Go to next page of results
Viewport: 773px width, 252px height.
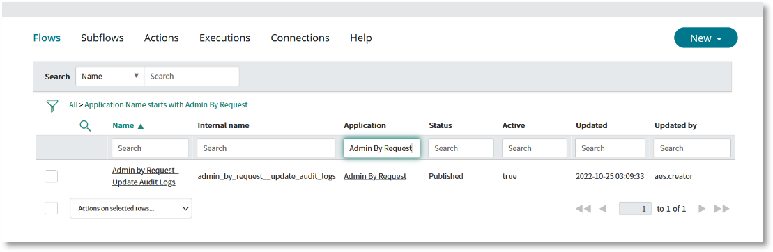pyautogui.click(x=702, y=209)
